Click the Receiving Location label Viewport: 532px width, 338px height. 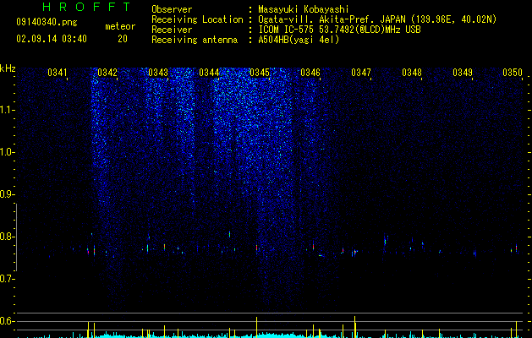(197, 19)
